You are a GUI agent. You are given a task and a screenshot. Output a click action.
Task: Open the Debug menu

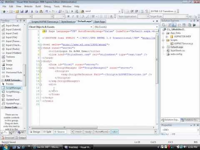click(47, 6)
